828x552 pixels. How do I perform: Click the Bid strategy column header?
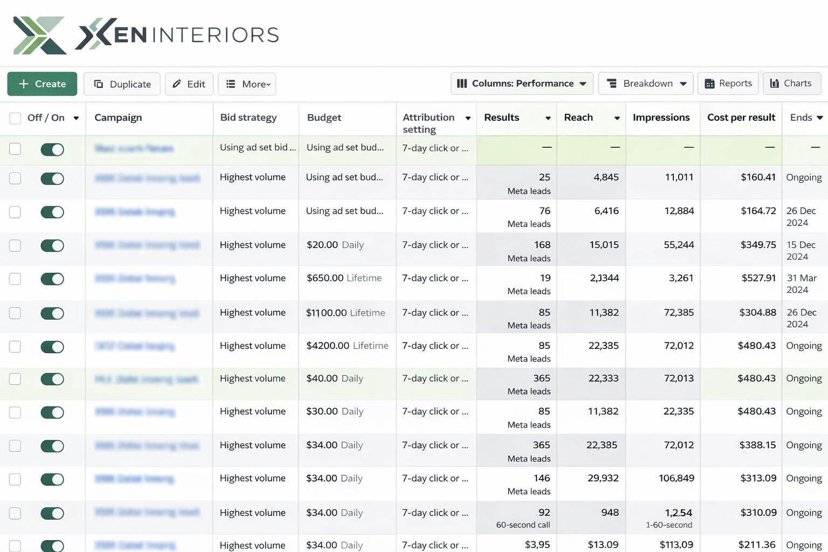tap(249, 118)
